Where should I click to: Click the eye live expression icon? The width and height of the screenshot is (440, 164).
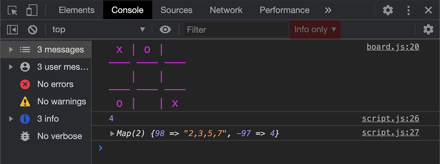tap(165, 30)
